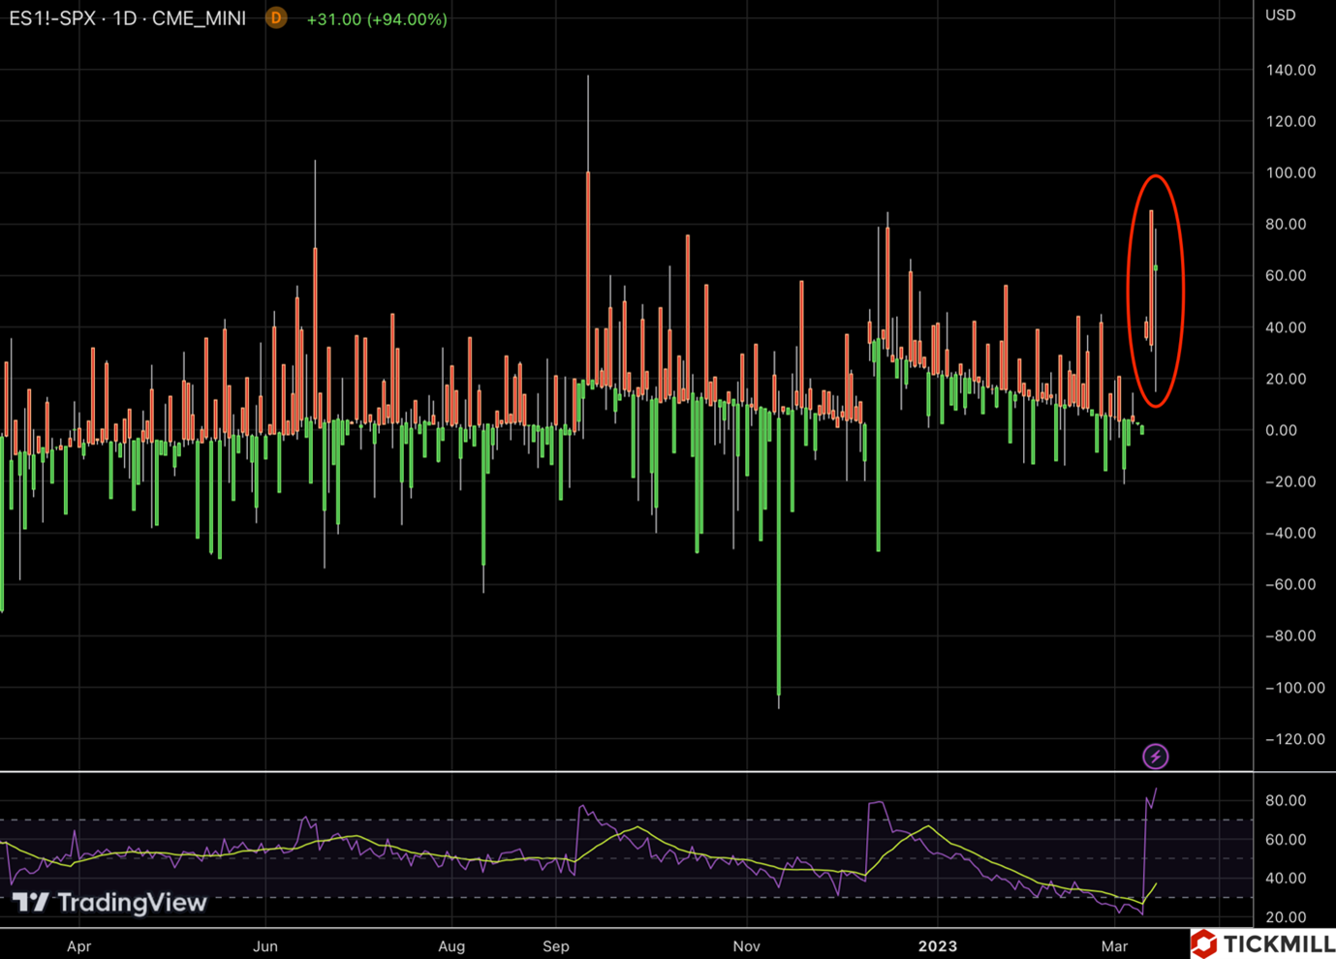The height and width of the screenshot is (959, 1336).
Task: Click the Aug label on time axis
Action: tap(451, 946)
